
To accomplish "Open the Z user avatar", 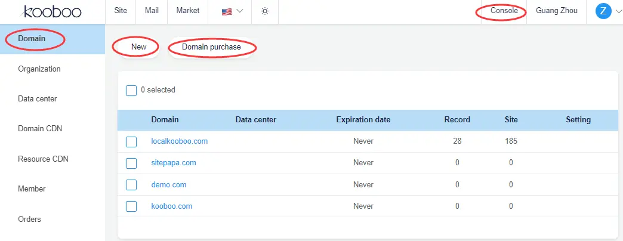I will (604, 11).
